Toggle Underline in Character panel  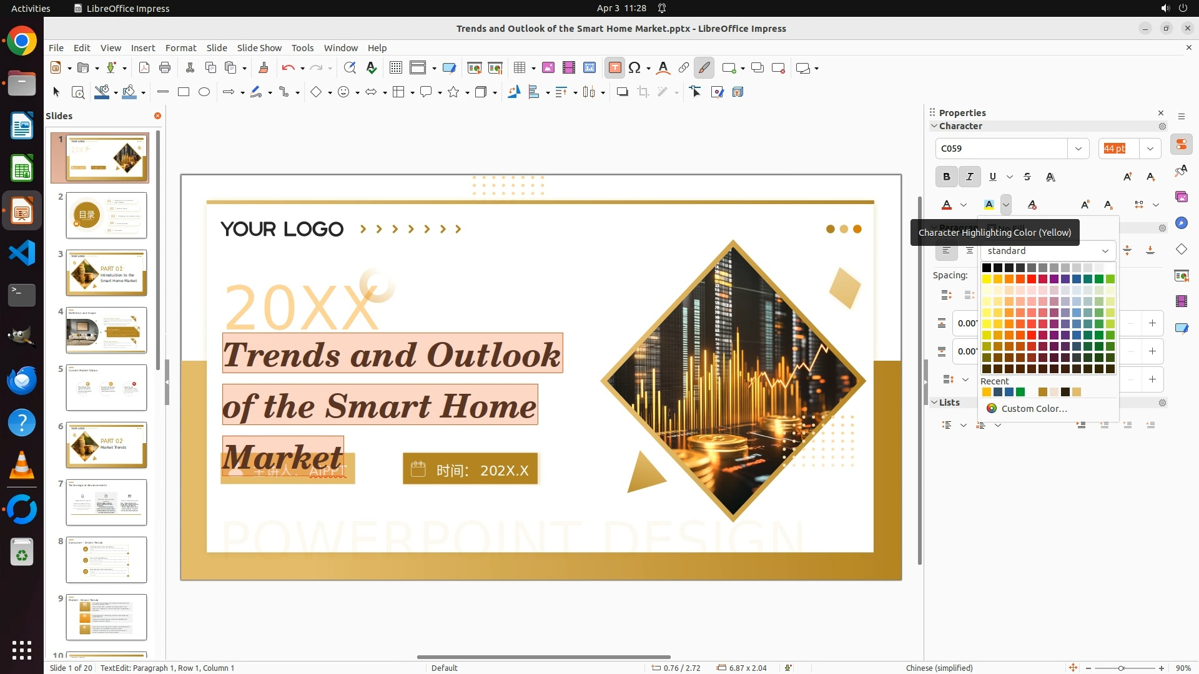tap(993, 177)
